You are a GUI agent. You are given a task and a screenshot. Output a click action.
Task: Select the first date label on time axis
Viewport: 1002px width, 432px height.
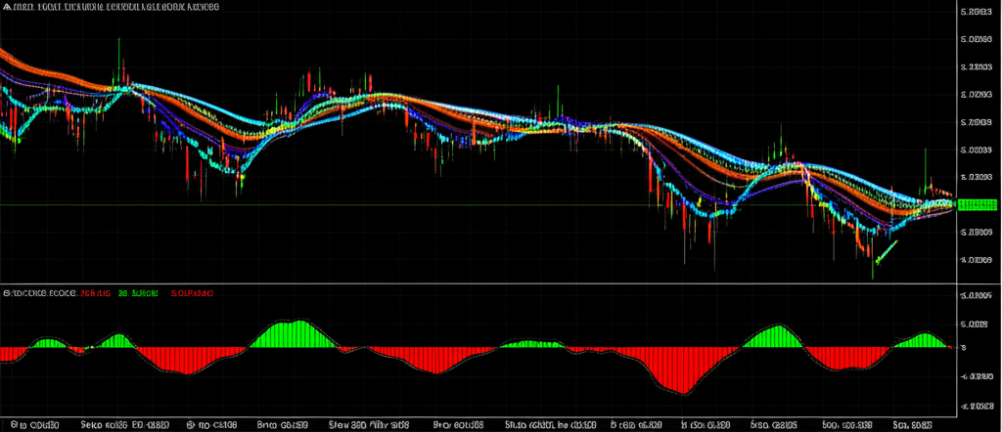33,426
